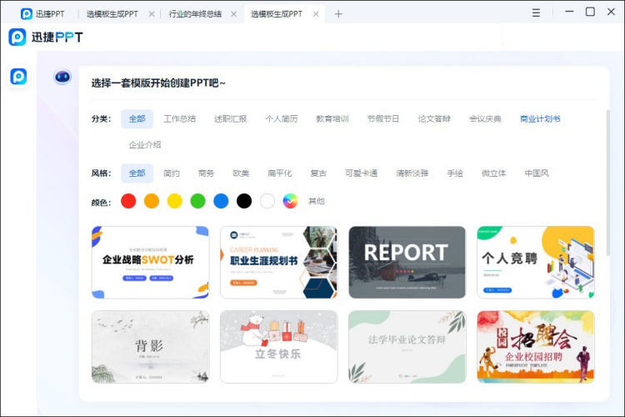The width and height of the screenshot is (625, 417).
Task: Open the hamburger menu icon in title bar
Action: click(x=536, y=13)
